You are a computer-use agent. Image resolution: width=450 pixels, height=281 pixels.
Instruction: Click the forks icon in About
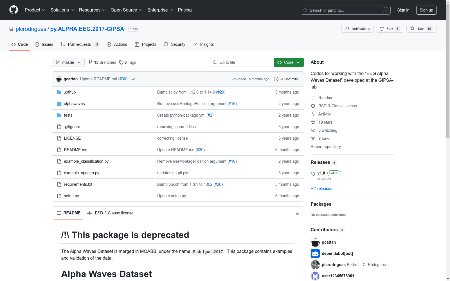313,139
